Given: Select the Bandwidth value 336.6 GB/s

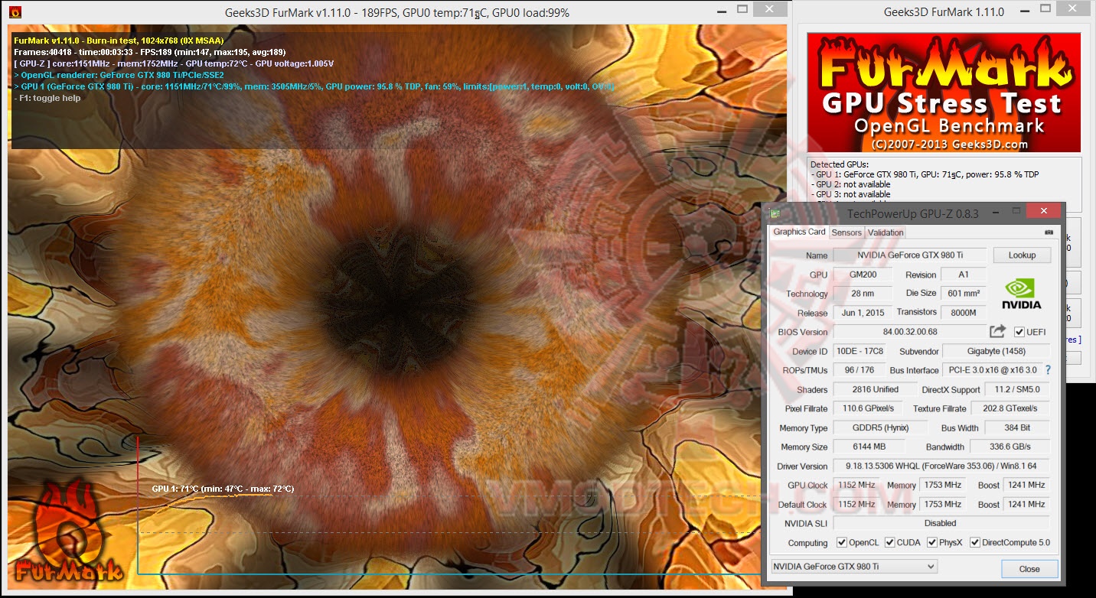Looking at the screenshot, I should tap(1010, 447).
